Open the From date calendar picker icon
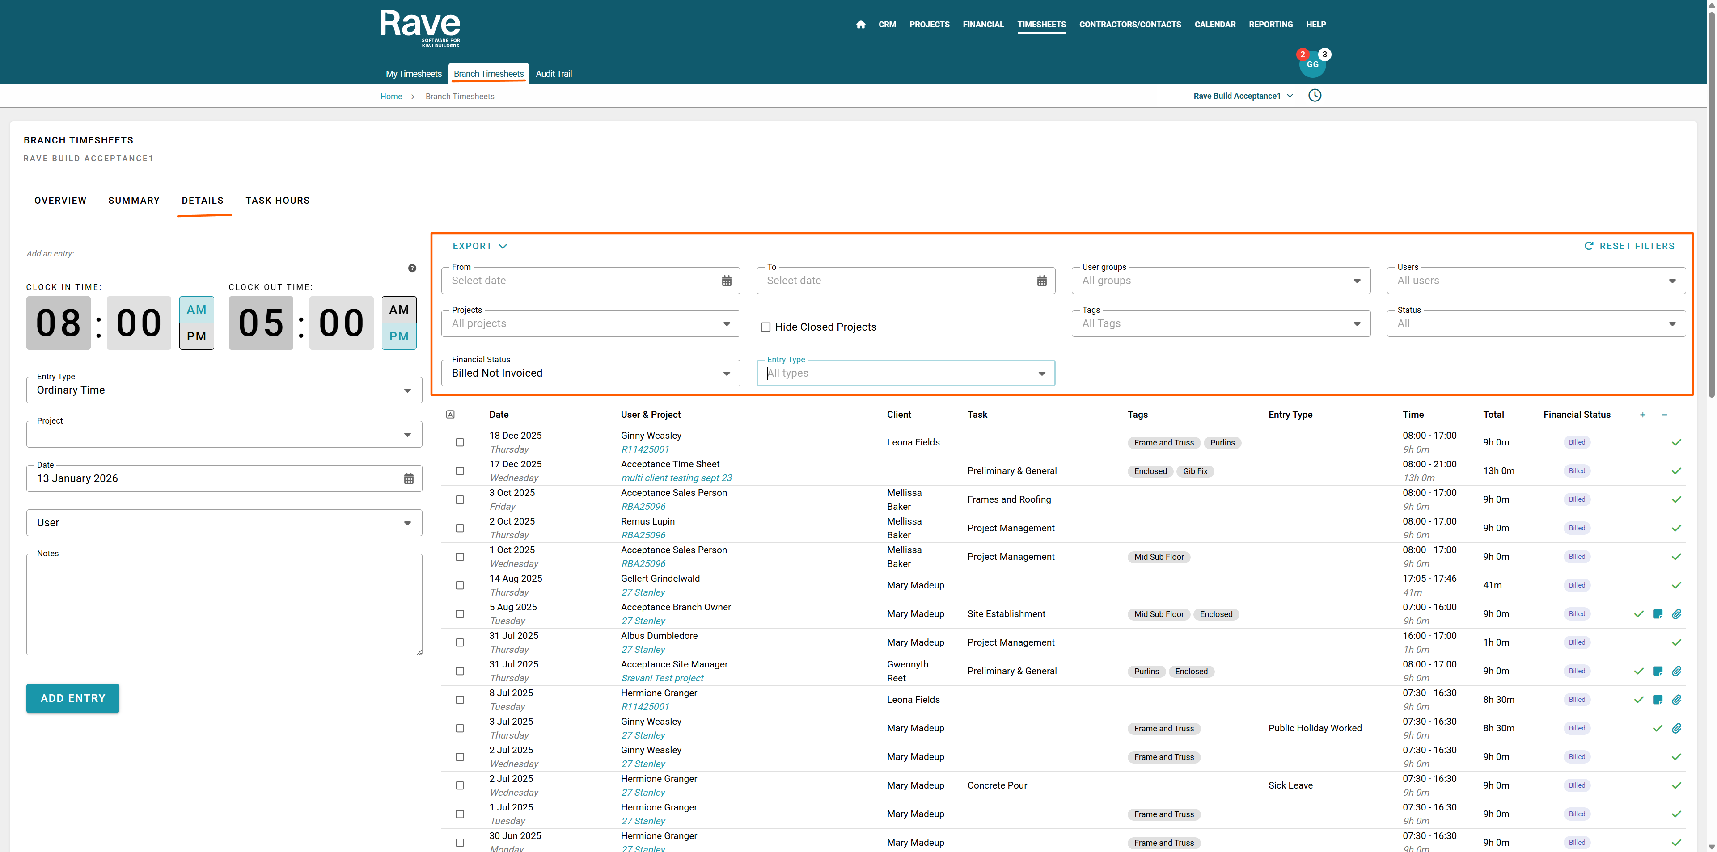The height and width of the screenshot is (852, 1717). pyautogui.click(x=727, y=281)
